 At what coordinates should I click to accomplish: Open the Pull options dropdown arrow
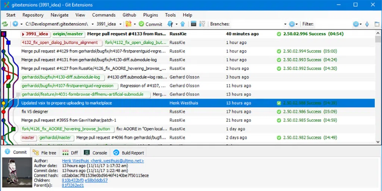176,24
